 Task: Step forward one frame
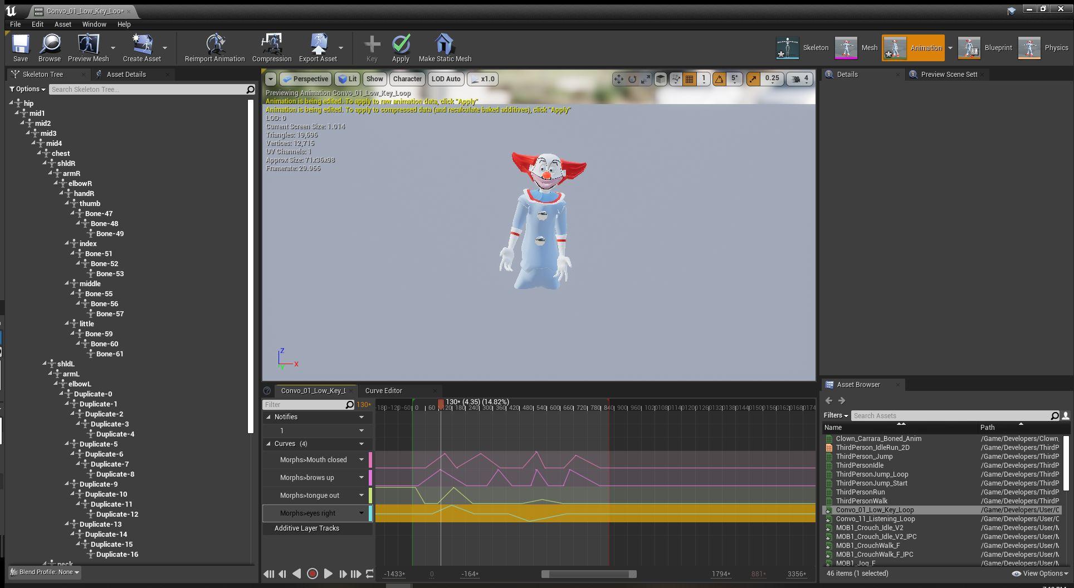point(343,574)
